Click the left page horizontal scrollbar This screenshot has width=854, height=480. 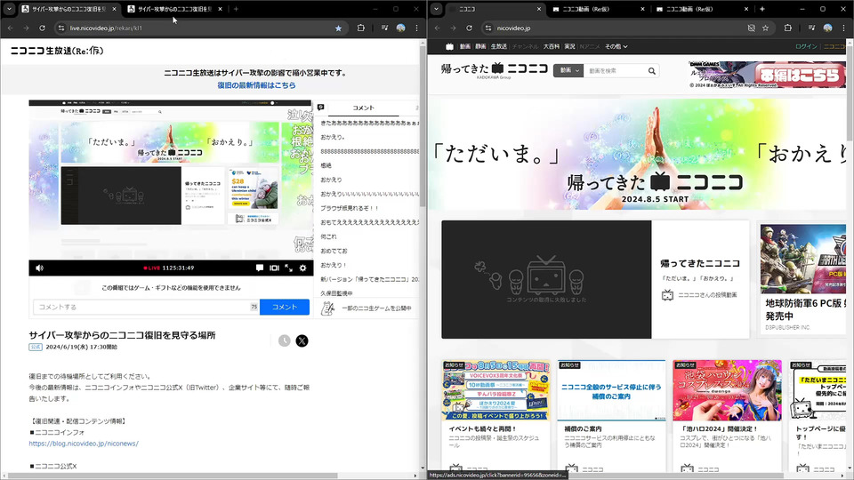(174, 476)
